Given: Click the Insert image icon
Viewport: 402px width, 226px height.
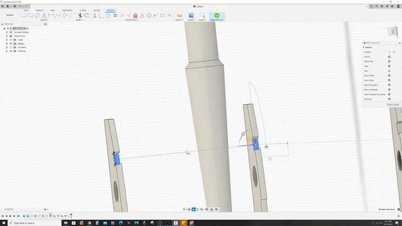Looking at the screenshot, I should tap(191, 16).
